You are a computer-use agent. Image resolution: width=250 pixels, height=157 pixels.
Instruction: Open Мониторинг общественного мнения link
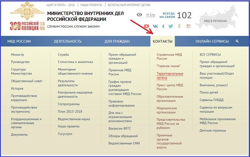click(75, 71)
